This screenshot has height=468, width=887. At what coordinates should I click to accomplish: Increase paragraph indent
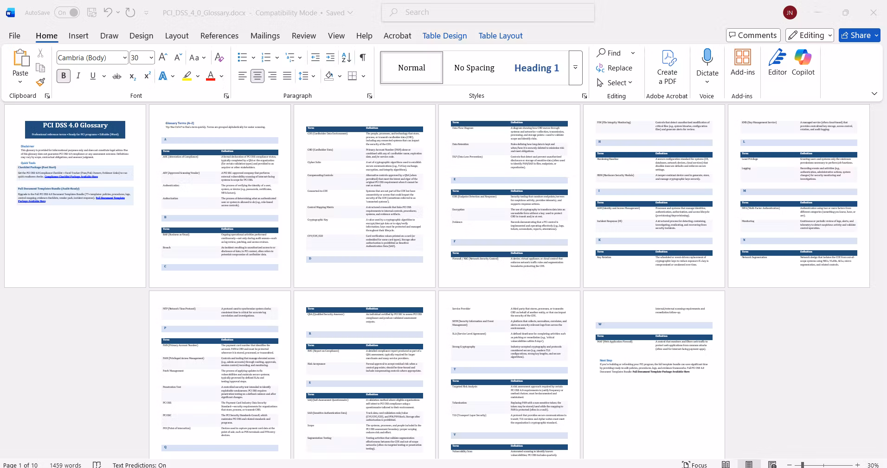[330, 57]
